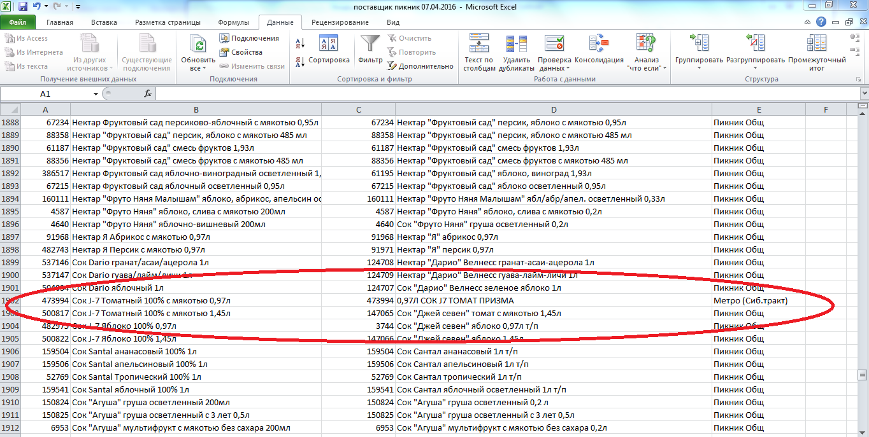Switch to the Вставка ribbon tab
This screenshot has height=437, width=869.
pyautogui.click(x=104, y=22)
